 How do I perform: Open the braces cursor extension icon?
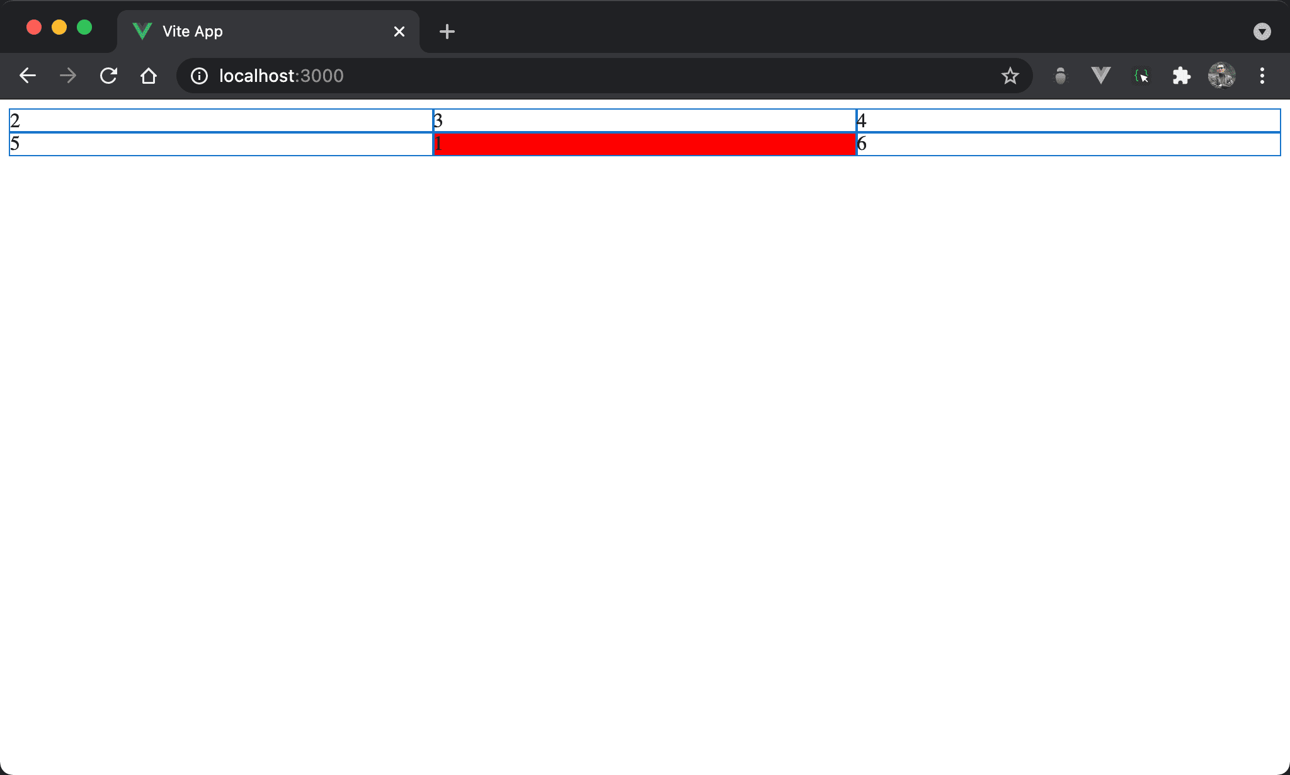pyautogui.click(x=1141, y=76)
